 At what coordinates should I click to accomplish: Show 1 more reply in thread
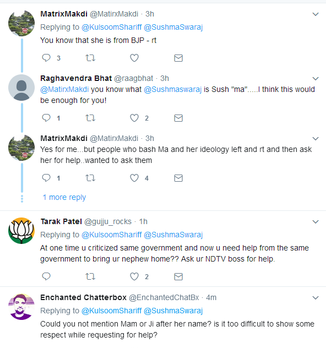64,197
